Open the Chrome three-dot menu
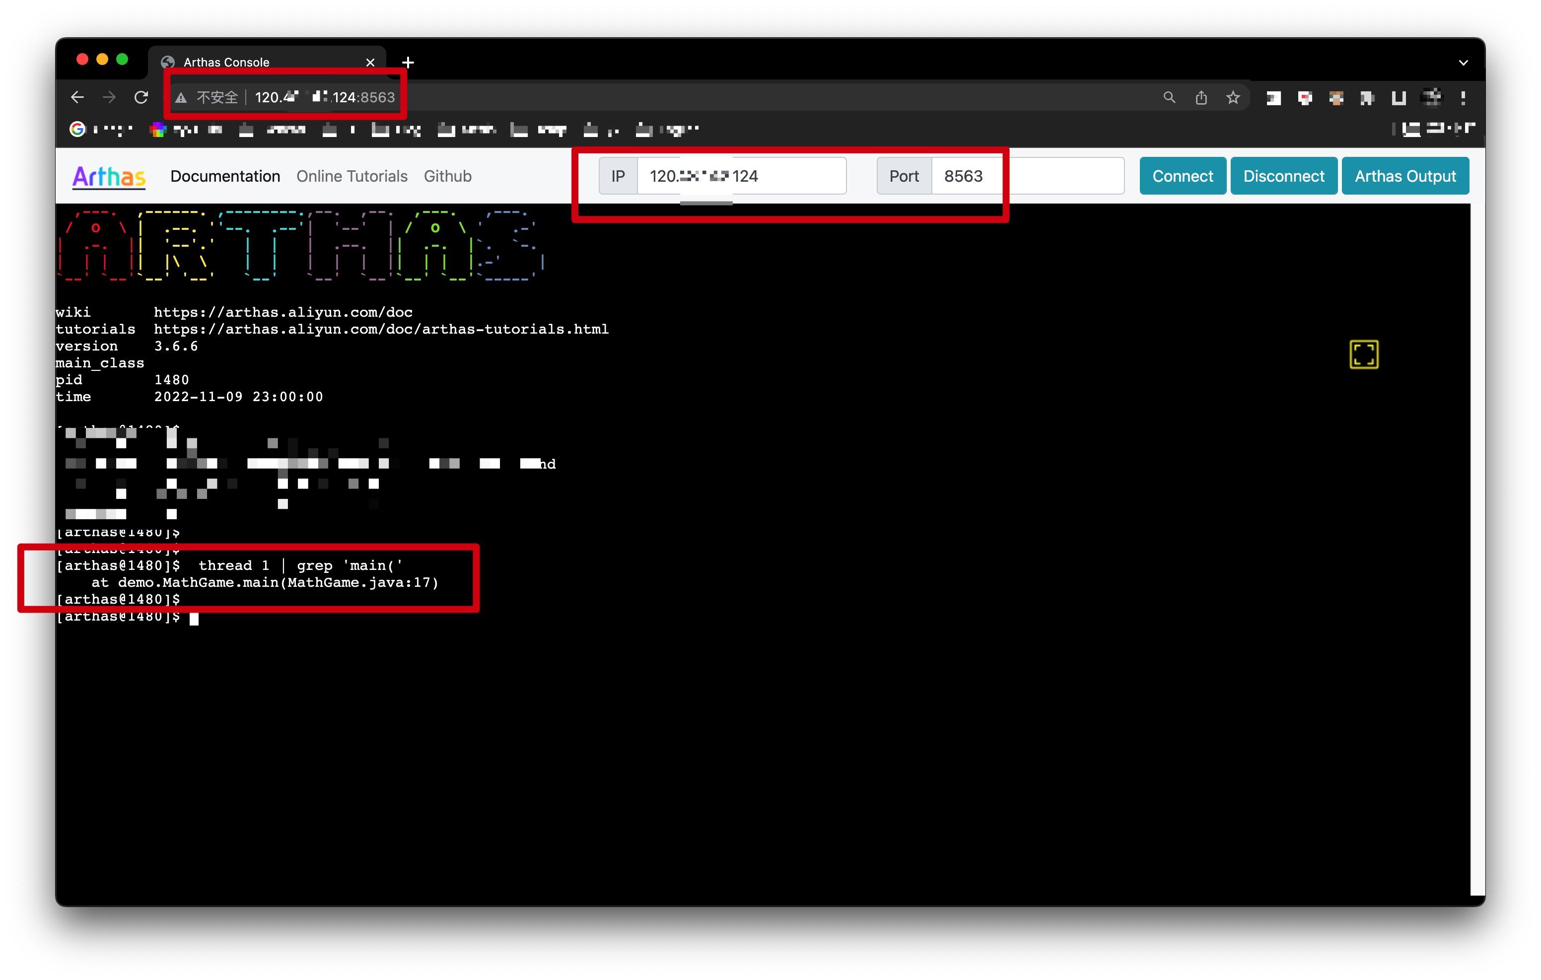 [1463, 97]
